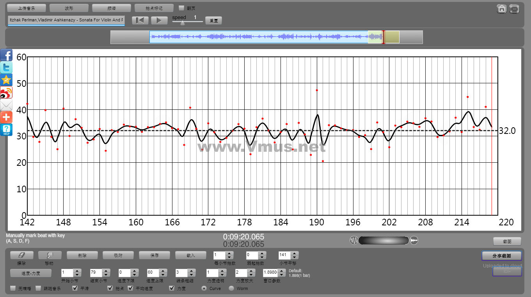Increase the 每小节拍数 value with up arrow
This screenshot has height=297, width=531.
click(x=230, y=253)
